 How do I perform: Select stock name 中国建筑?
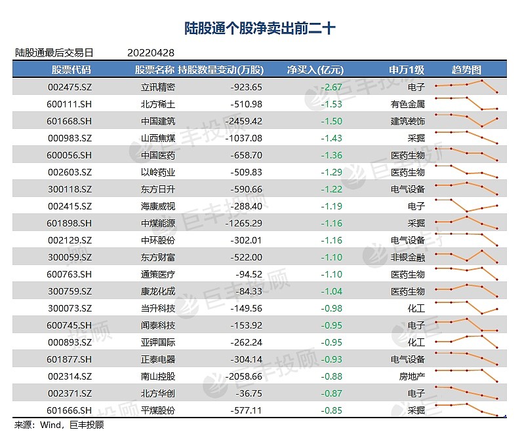[158, 121]
